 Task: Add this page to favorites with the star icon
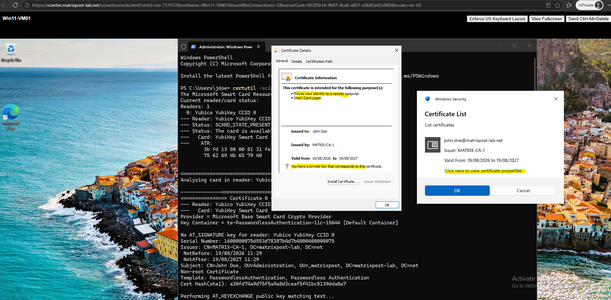tap(557, 5)
